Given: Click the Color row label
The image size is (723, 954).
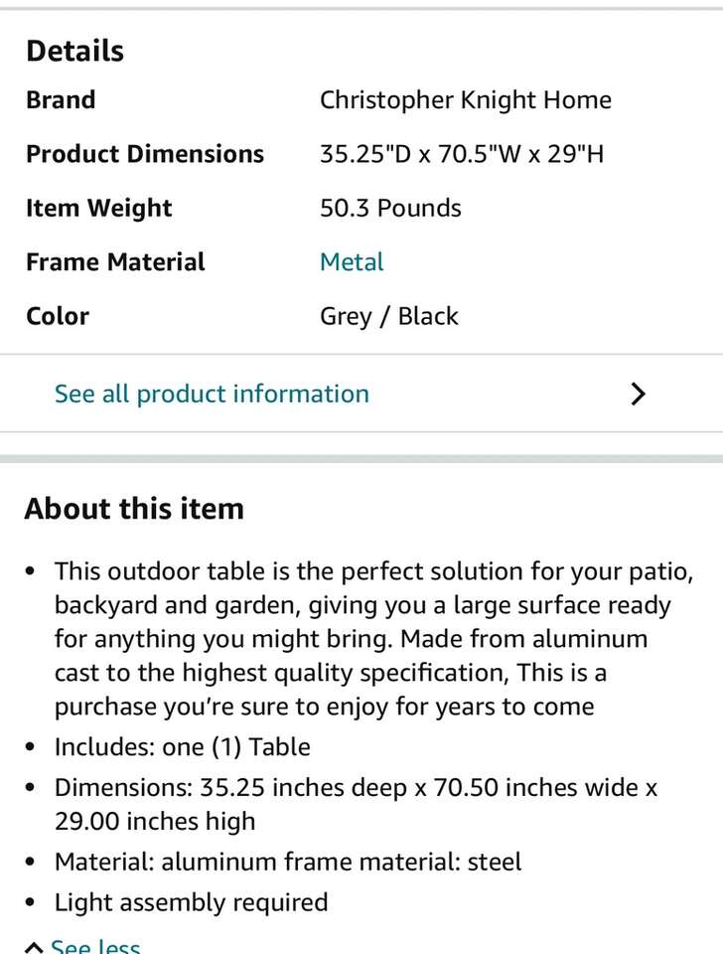Looking at the screenshot, I should click(58, 316).
